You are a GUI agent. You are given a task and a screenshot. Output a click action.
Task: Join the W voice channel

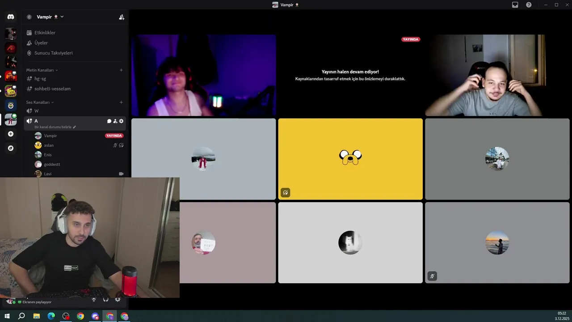pyautogui.click(x=76, y=111)
